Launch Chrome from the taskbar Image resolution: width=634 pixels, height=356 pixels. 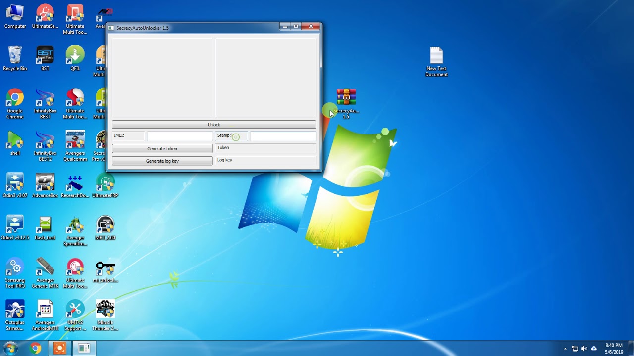[x=35, y=349]
